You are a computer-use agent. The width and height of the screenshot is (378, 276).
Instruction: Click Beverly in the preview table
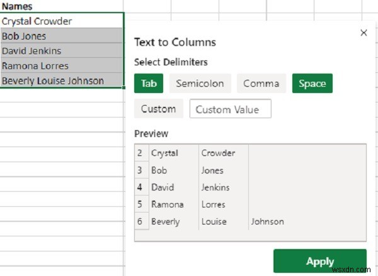pos(166,222)
